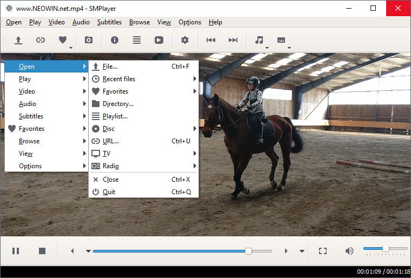Pause the video playback

(x=16, y=251)
